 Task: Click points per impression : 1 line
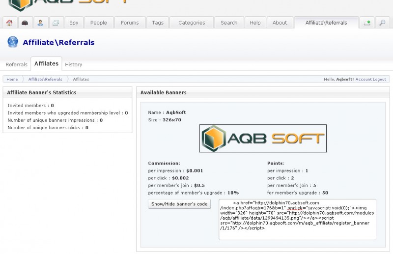[x=287, y=171]
